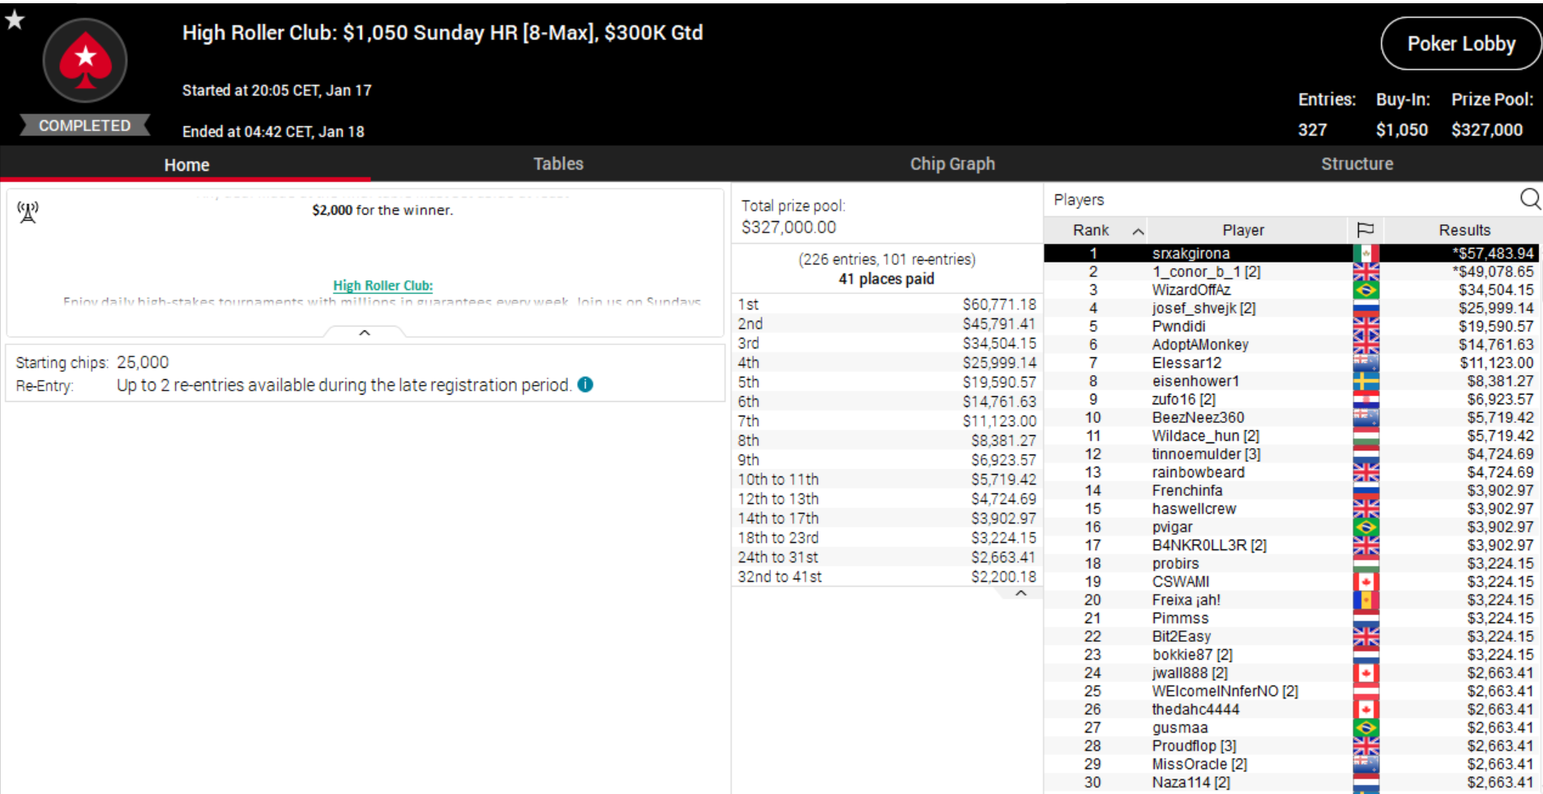
Task: Click the favorite star icon
Action: (15, 19)
